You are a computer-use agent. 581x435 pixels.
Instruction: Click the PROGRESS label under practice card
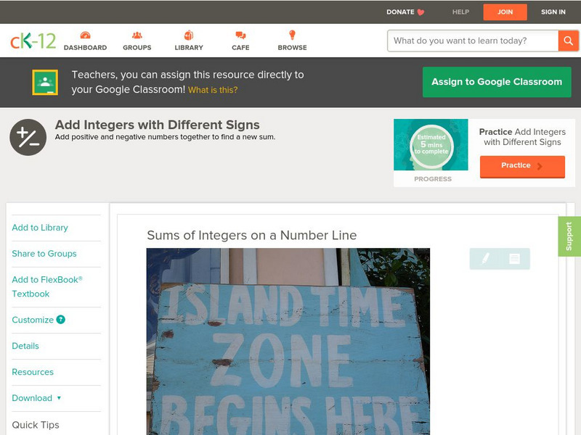click(x=433, y=179)
